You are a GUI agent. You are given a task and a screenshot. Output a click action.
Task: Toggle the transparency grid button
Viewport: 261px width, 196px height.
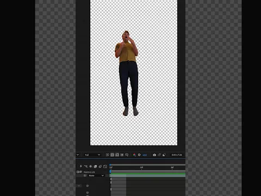point(113,155)
